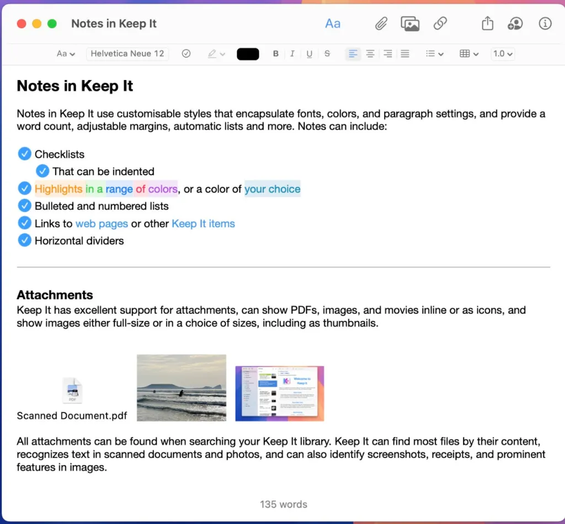Align text right
This screenshot has width=565, height=524.
(x=388, y=54)
